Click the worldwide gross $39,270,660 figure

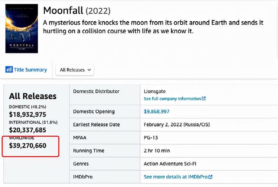[28, 145]
